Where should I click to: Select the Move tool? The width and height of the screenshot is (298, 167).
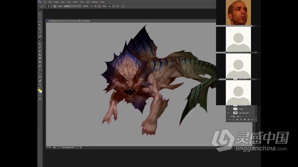tap(40, 14)
